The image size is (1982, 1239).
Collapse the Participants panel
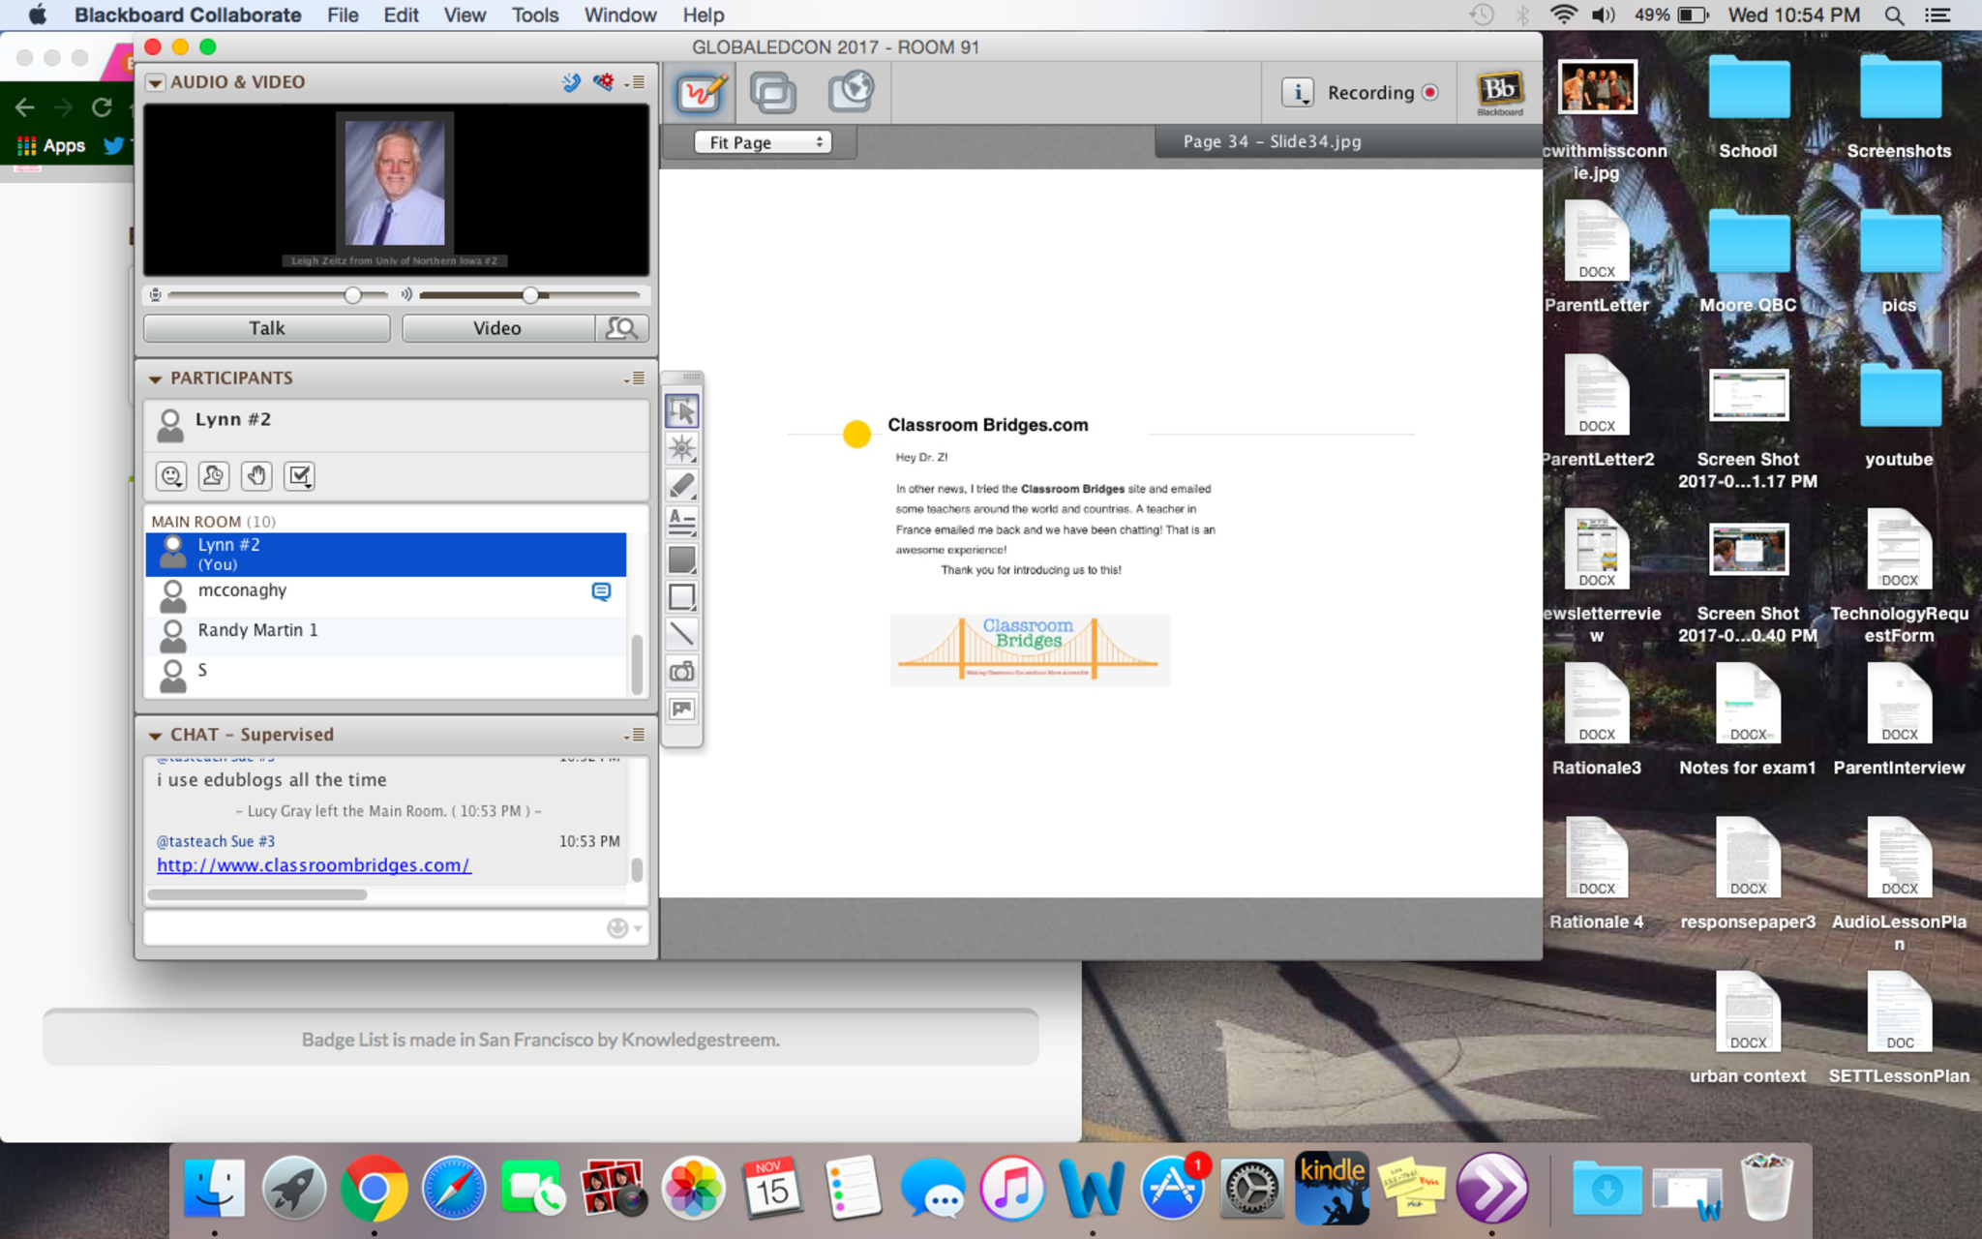tap(155, 379)
